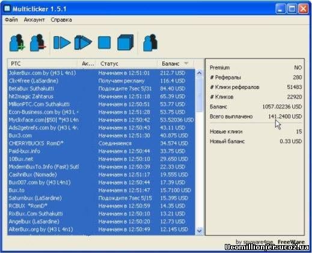Viewport: 312px width, 253px height.
Task: Click the Подождите 7sec 5/31 status
Action: (125, 88)
